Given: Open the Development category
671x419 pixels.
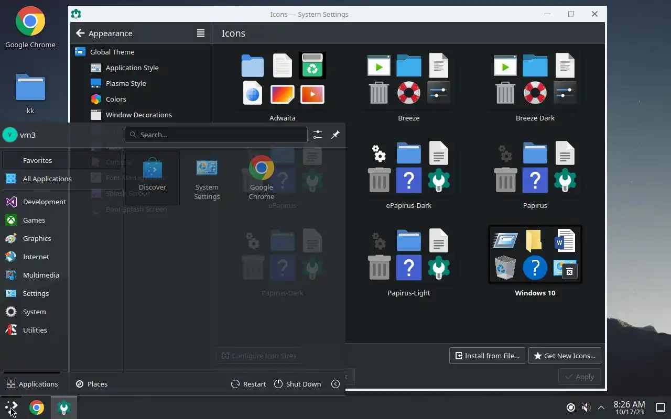Looking at the screenshot, I should click(x=62, y=202).
